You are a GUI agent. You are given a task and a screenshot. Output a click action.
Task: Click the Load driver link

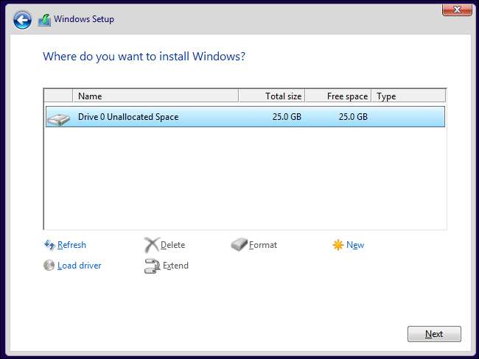pyautogui.click(x=80, y=266)
